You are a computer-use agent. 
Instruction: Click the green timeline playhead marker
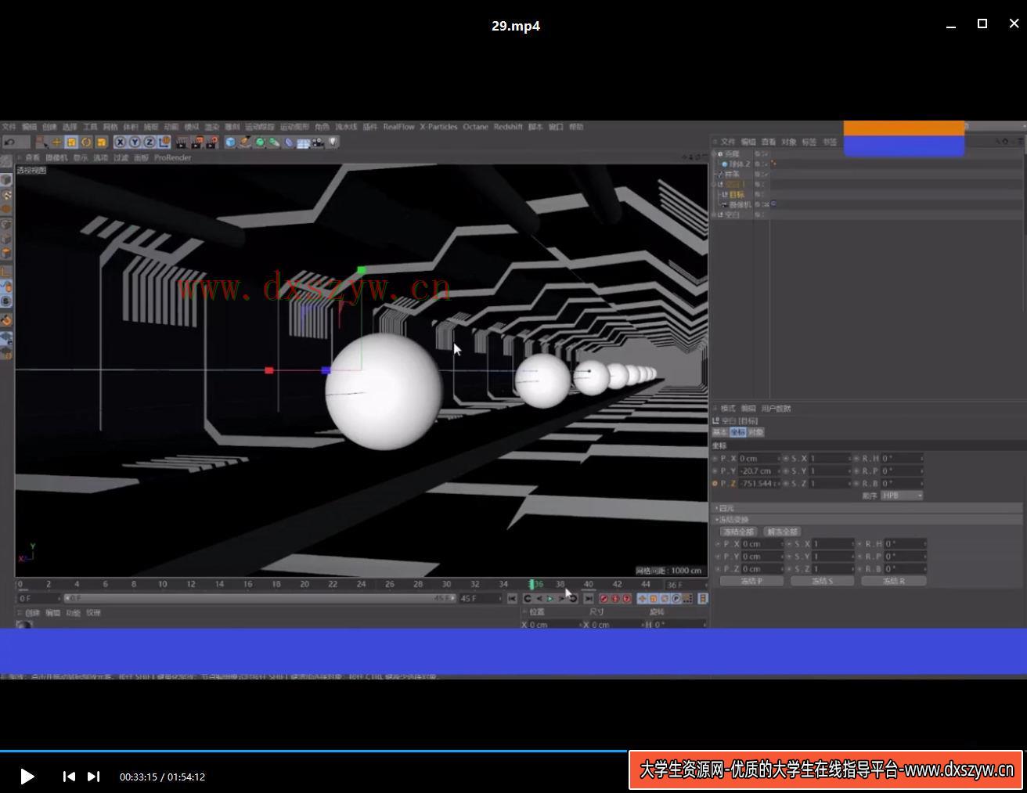pyautogui.click(x=532, y=585)
